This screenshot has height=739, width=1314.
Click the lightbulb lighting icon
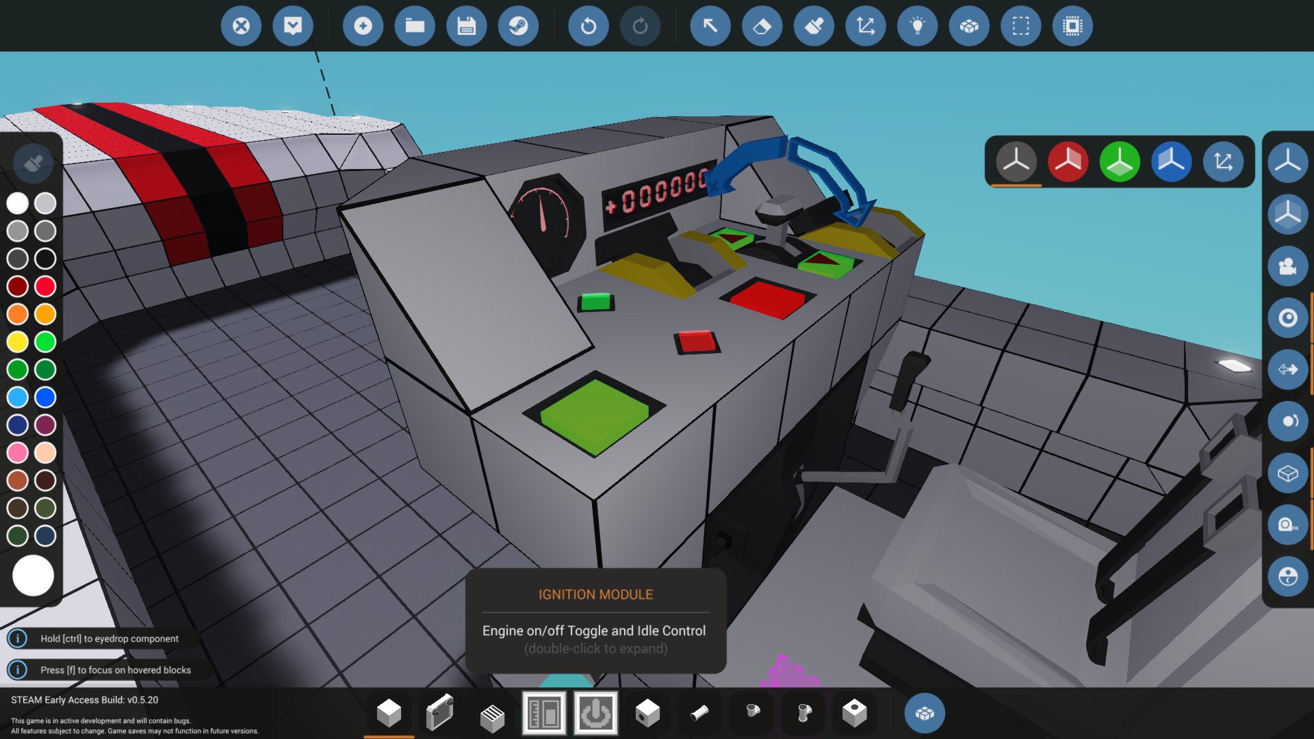tap(917, 26)
